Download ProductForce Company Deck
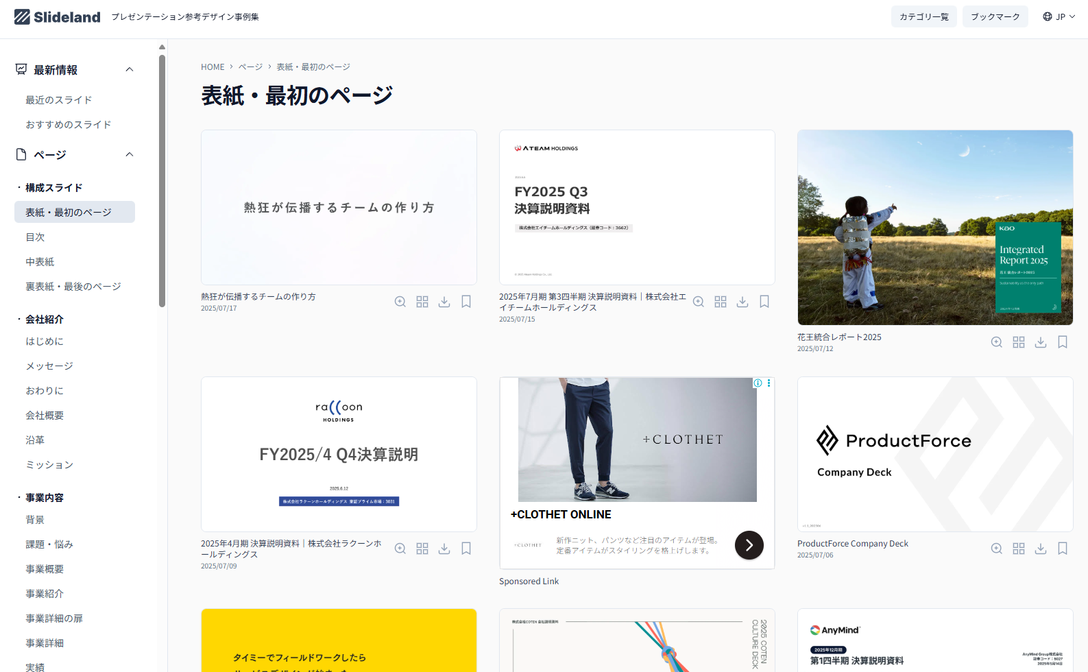The width and height of the screenshot is (1088, 672). coord(1041,549)
